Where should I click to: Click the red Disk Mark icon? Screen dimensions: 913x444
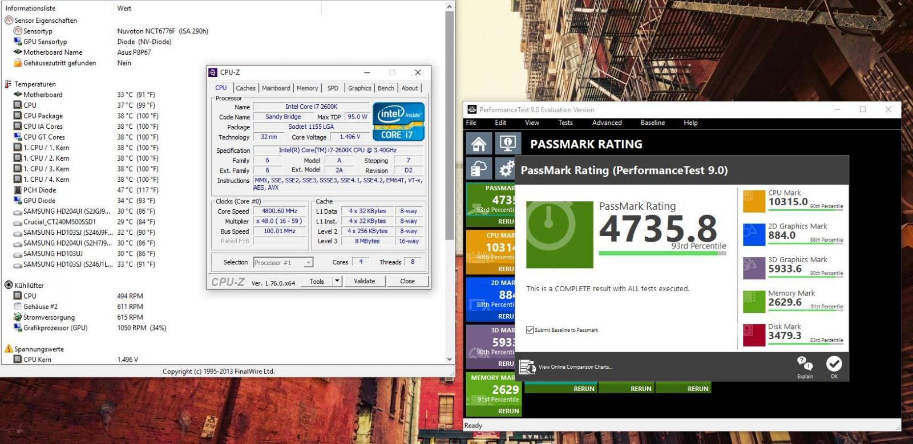click(754, 335)
